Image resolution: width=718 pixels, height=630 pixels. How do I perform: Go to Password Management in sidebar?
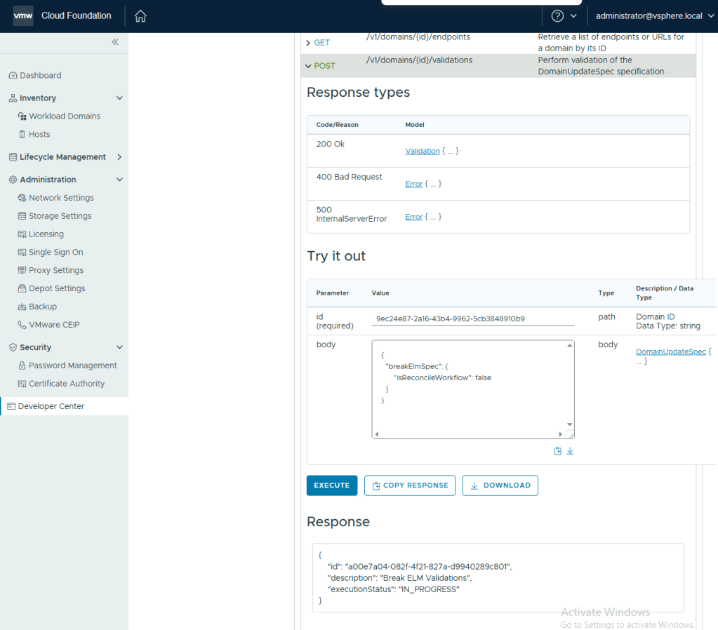click(72, 366)
